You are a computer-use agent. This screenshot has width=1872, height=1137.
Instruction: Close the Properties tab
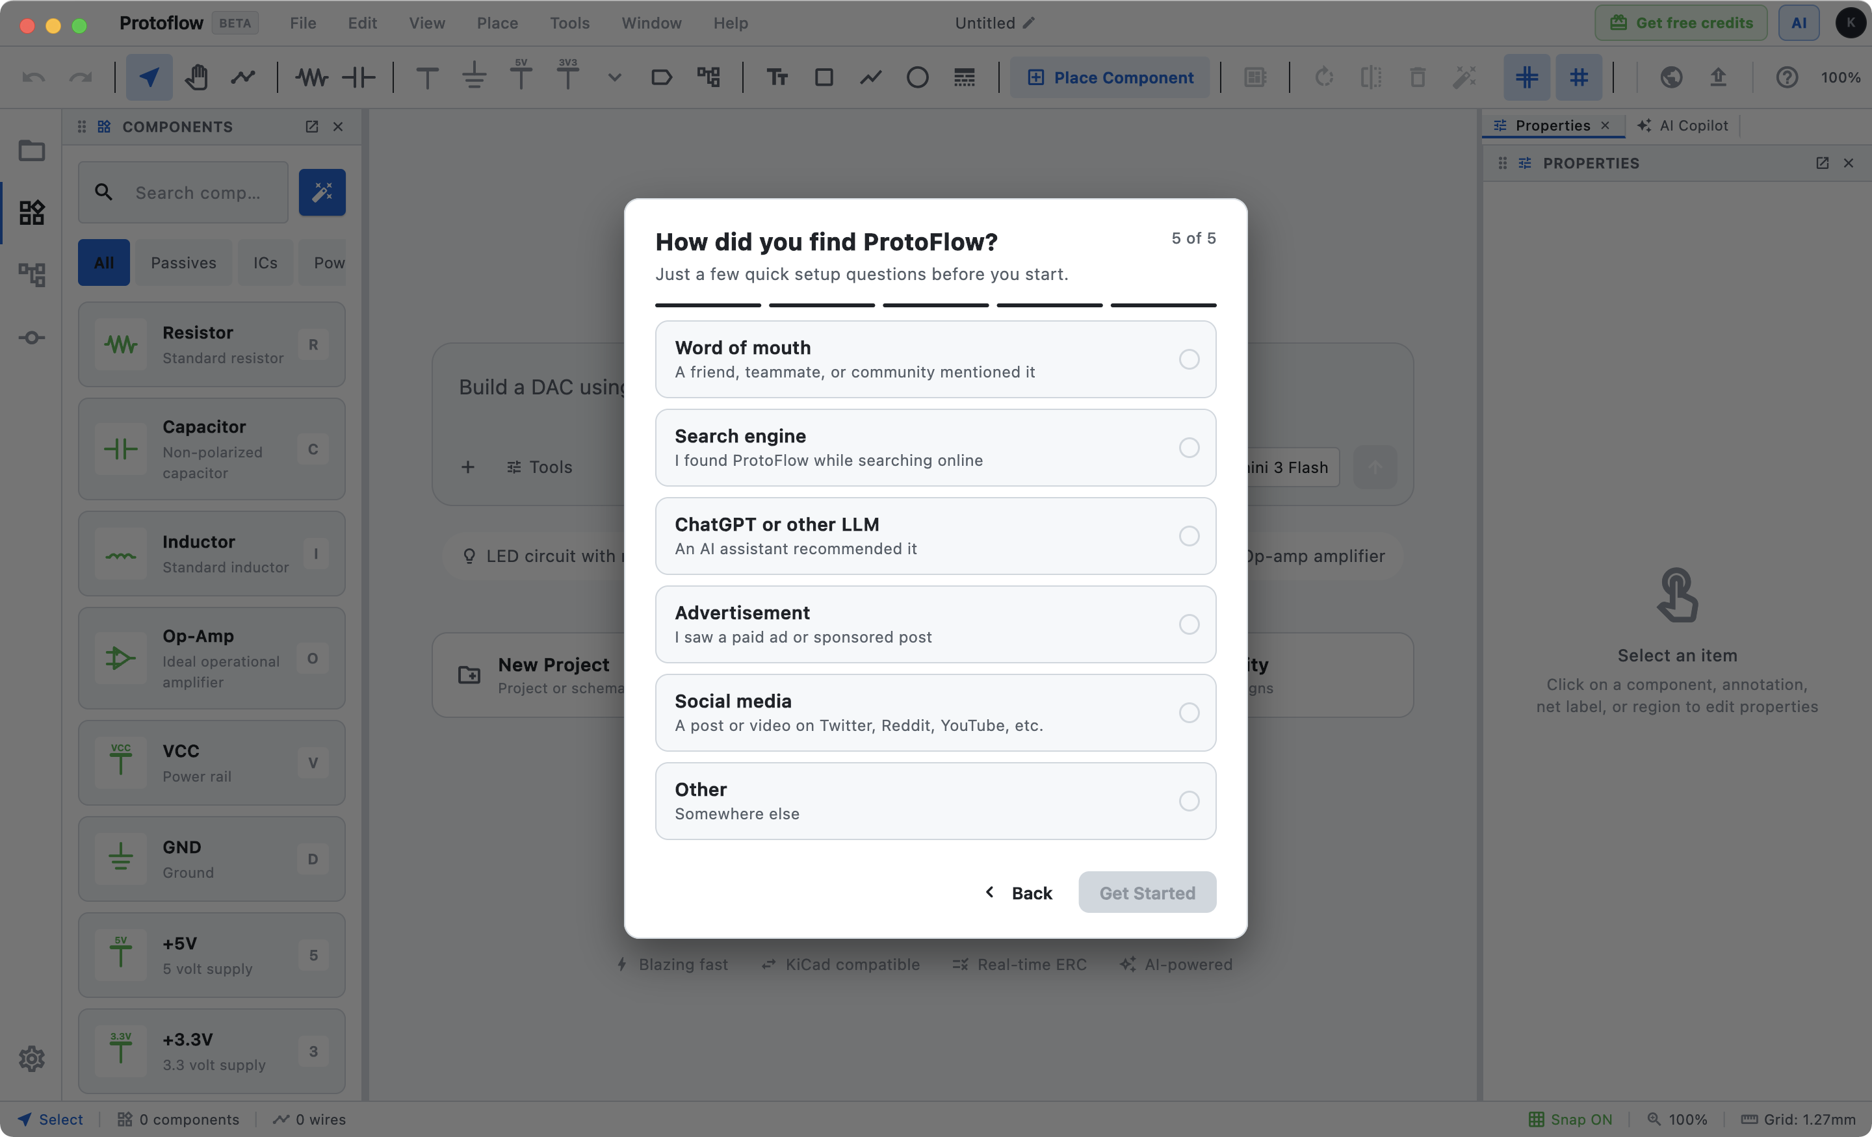pos(1605,125)
